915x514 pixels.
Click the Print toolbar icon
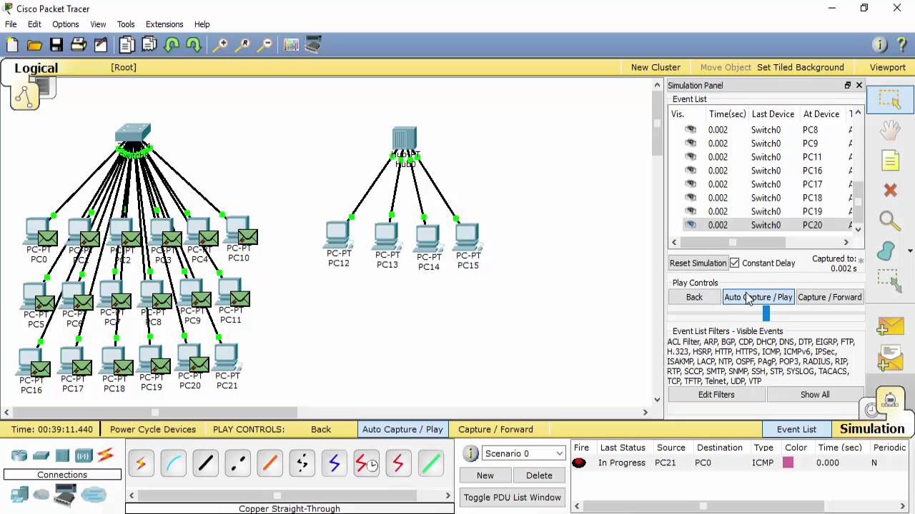click(79, 45)
